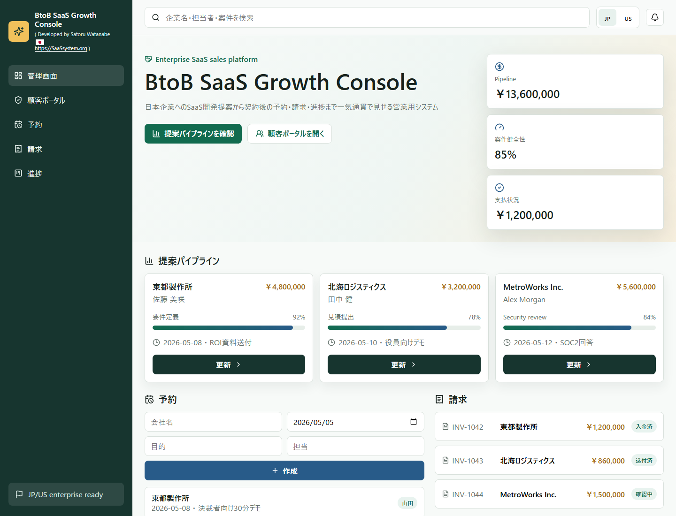
Task: Click the ￥13,600,000 Pipeline value
Action: (x=528, y=94)
